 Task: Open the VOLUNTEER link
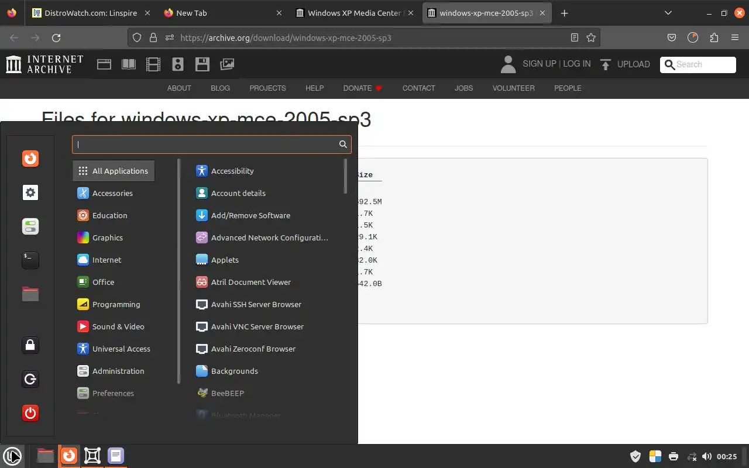(x=513, y=88)
